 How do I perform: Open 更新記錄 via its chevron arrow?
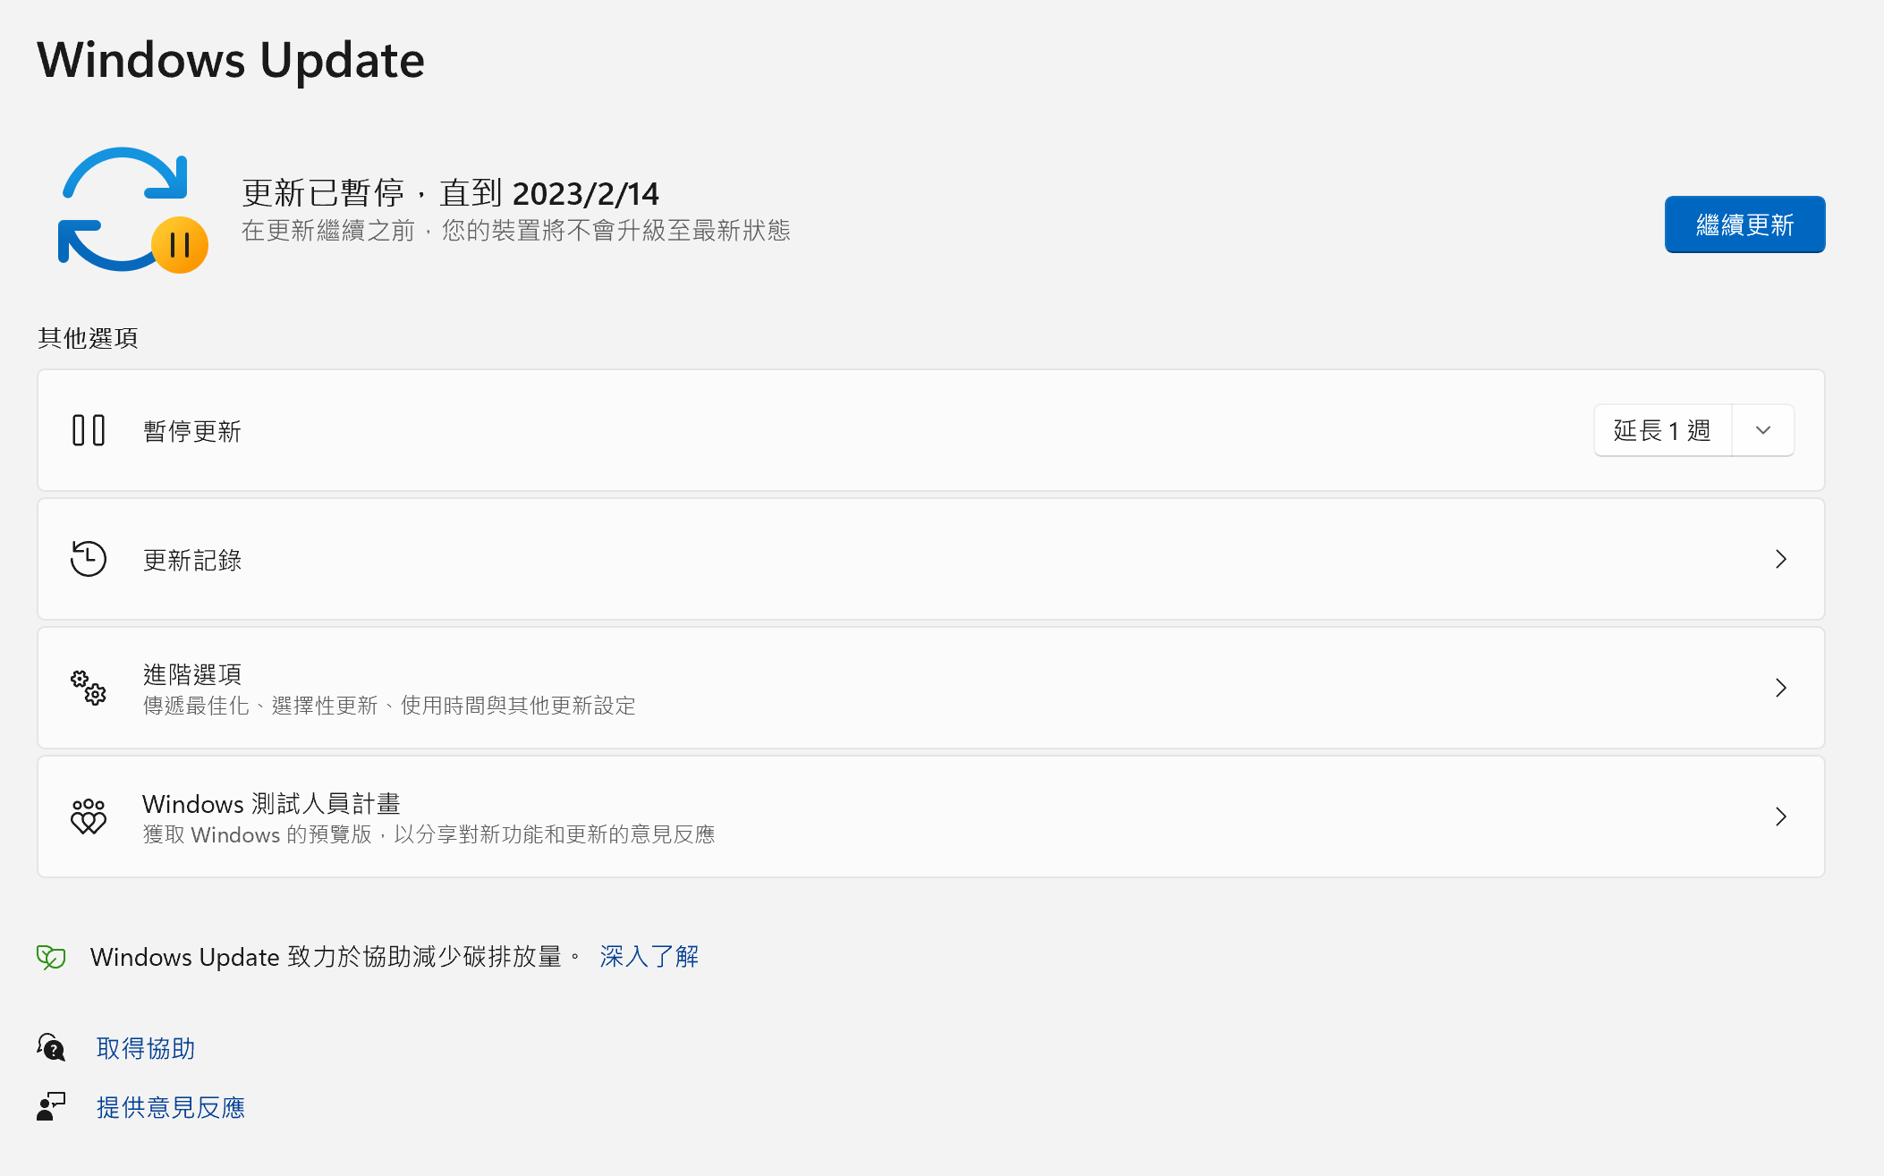(x=1780, y=559)
